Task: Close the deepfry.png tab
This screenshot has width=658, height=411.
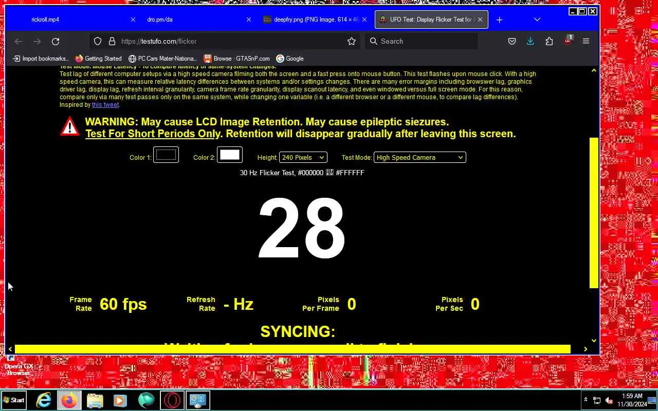Action: tap(364, 20)
